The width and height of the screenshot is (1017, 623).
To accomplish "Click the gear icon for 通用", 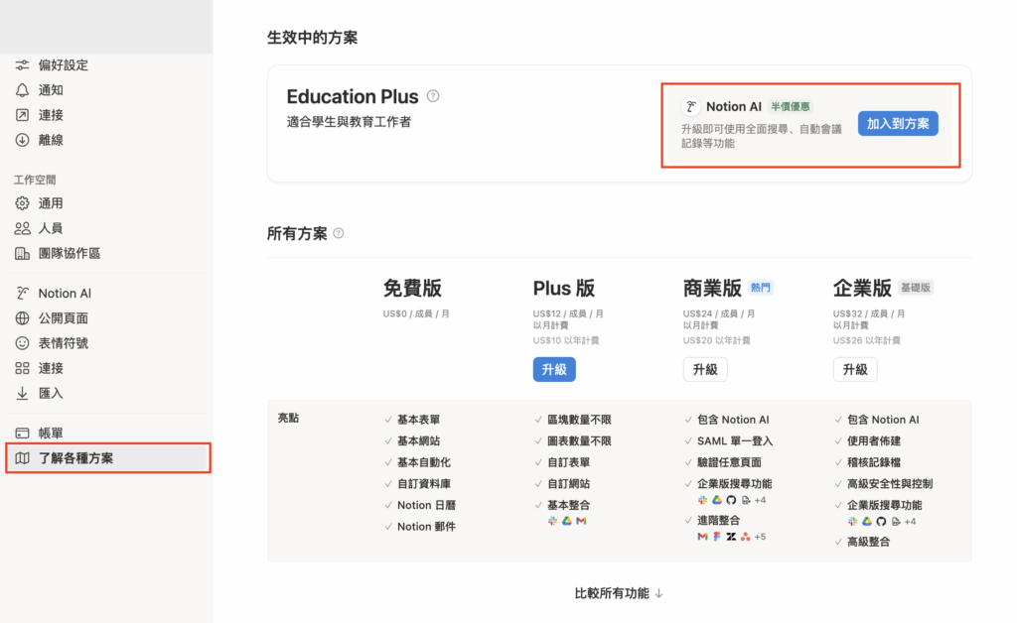I will click(22, 203).
